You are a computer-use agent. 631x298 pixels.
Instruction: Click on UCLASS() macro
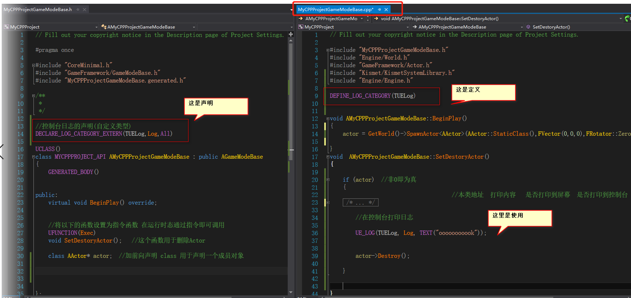[48, 149]
